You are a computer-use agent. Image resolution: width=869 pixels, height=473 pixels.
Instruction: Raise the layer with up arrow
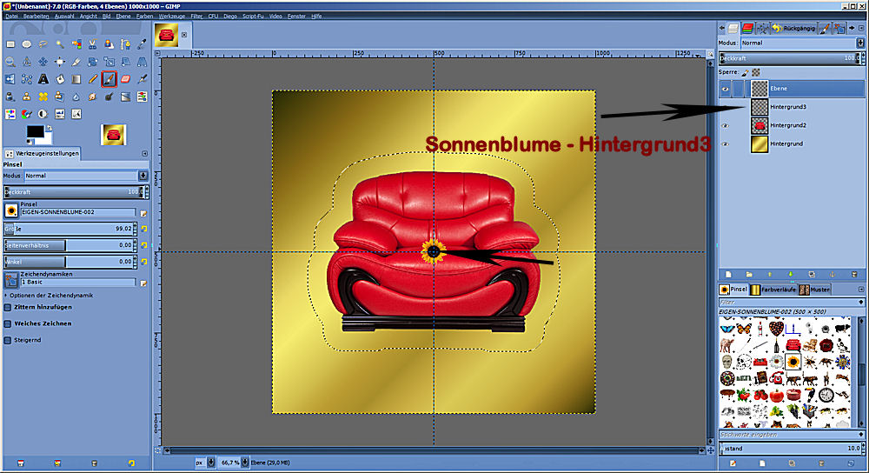coord(770,275)
